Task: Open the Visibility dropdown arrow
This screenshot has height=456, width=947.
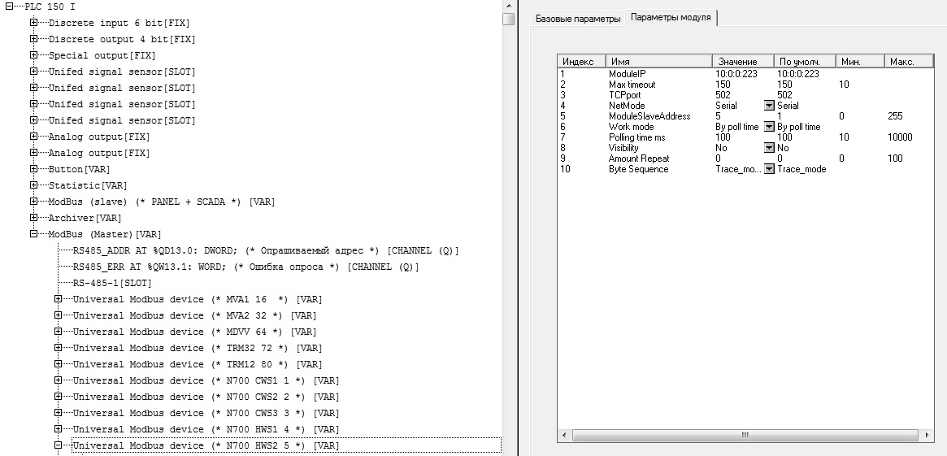Action: (x=769, y=148)
